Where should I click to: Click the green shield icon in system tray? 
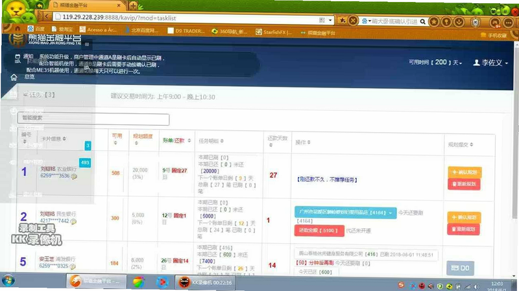(x=440, y=286)
